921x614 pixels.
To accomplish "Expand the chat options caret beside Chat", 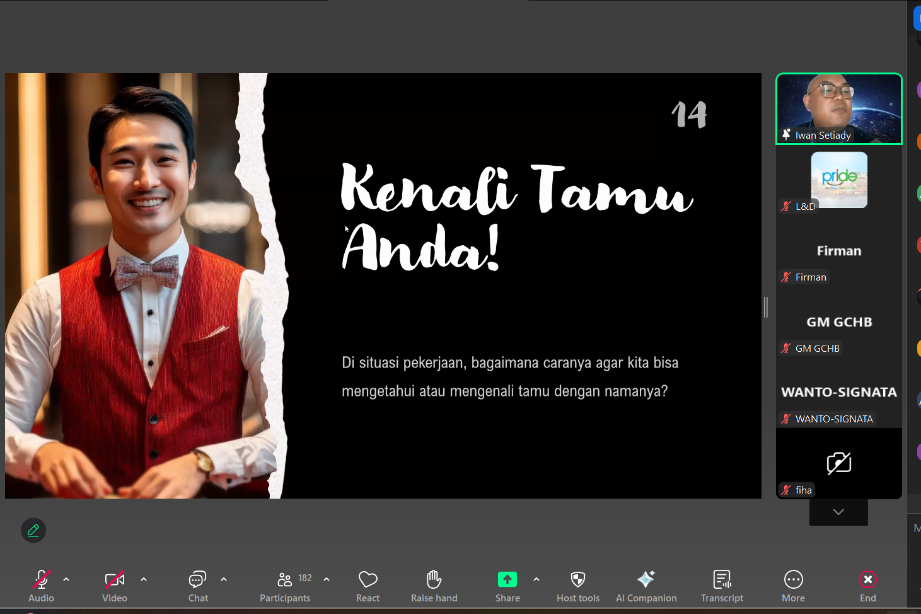I will tap(224, 579).
